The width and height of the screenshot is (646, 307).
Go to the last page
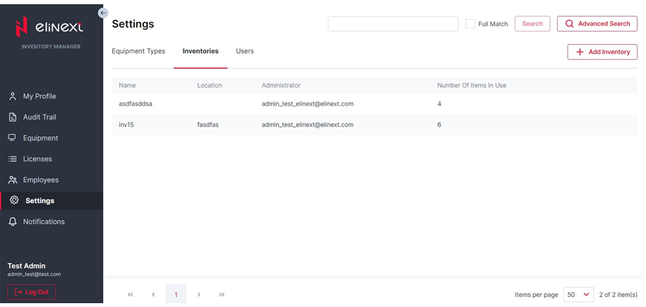click(222, 295)
